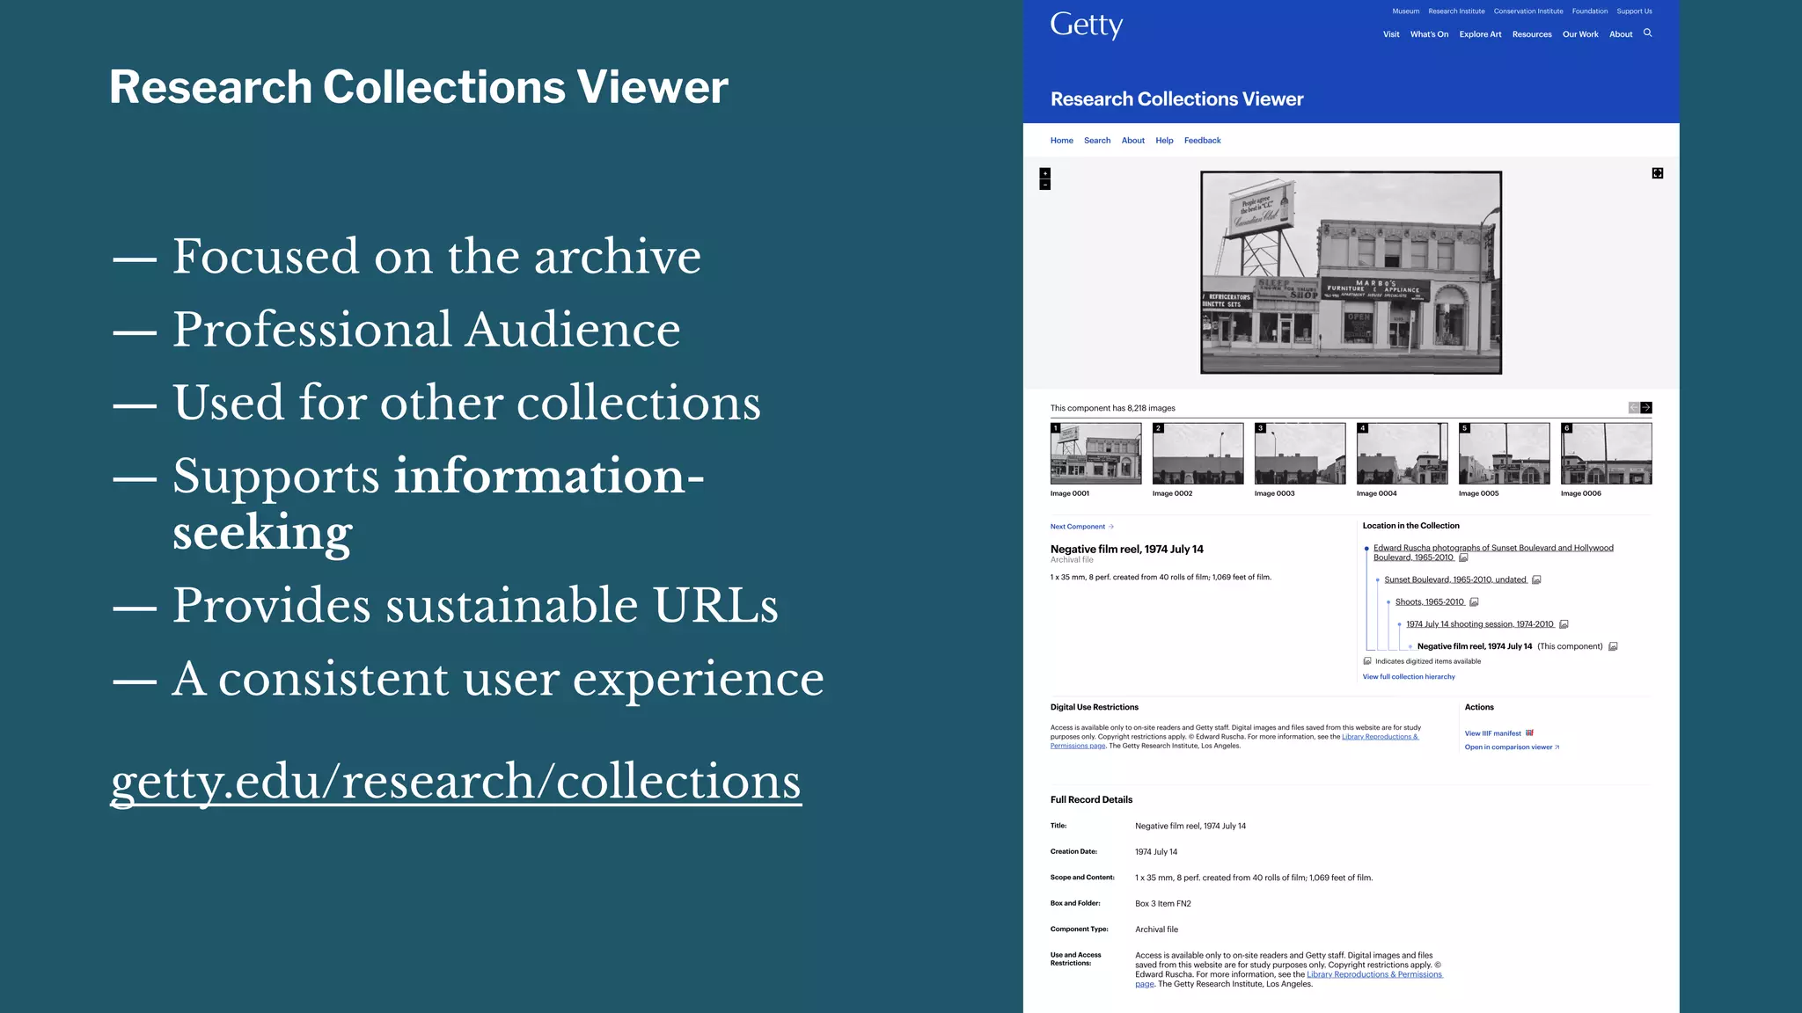Click digitized icon beside Shoots, 1965-2010
Viewport: 1802px width, 1013px height.
[1475, 602]
